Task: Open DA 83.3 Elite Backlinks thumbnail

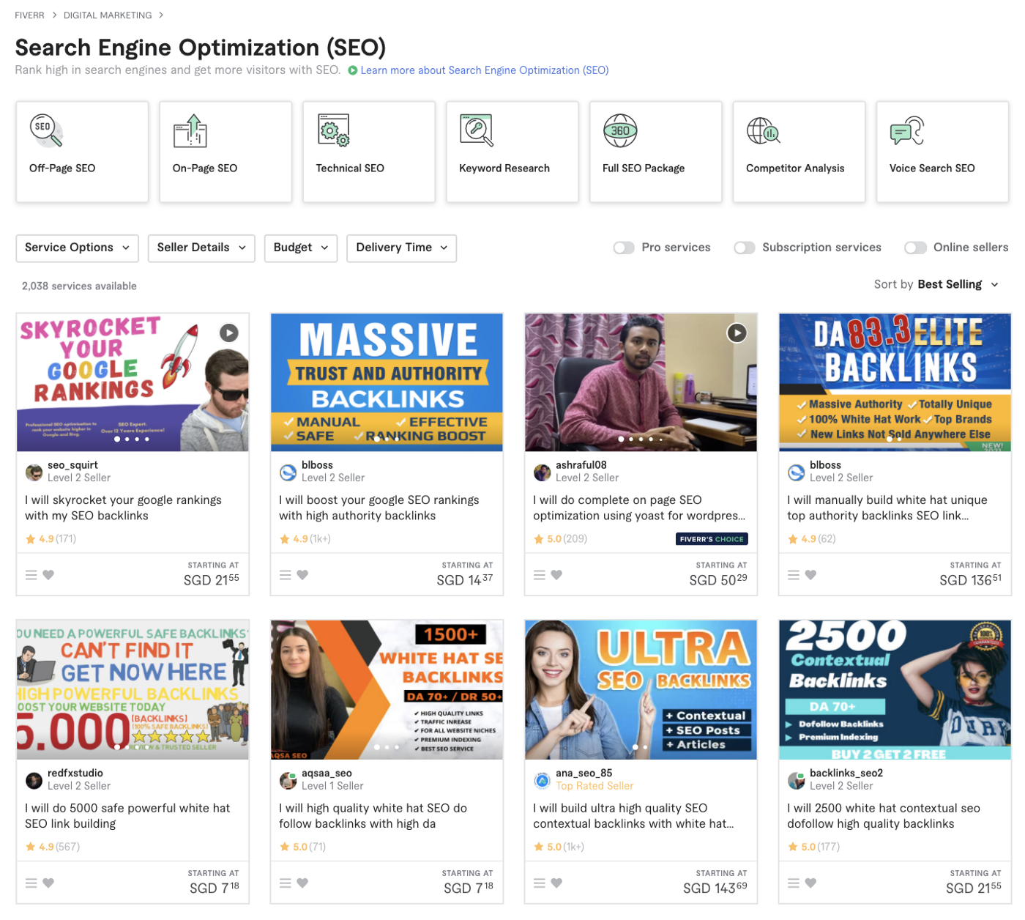Action: (x=895, y=382)
